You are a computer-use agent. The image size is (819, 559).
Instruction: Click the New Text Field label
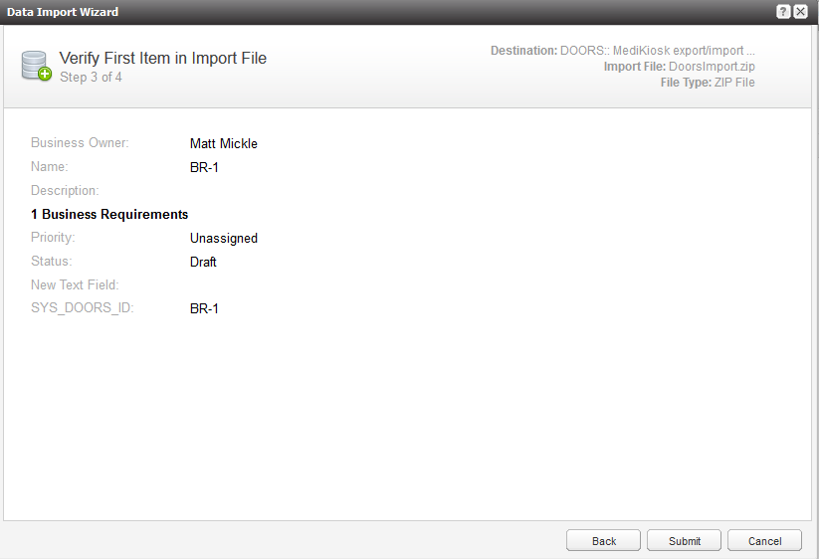75,284
